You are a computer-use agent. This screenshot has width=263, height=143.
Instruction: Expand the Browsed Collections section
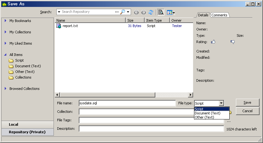tap(6, 89)
